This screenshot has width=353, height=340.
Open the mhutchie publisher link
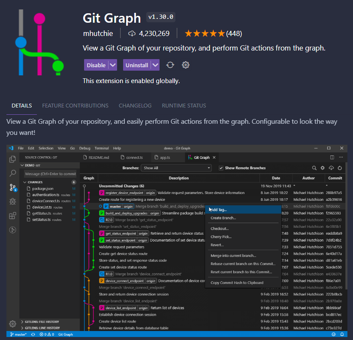[x=98, y=33]
